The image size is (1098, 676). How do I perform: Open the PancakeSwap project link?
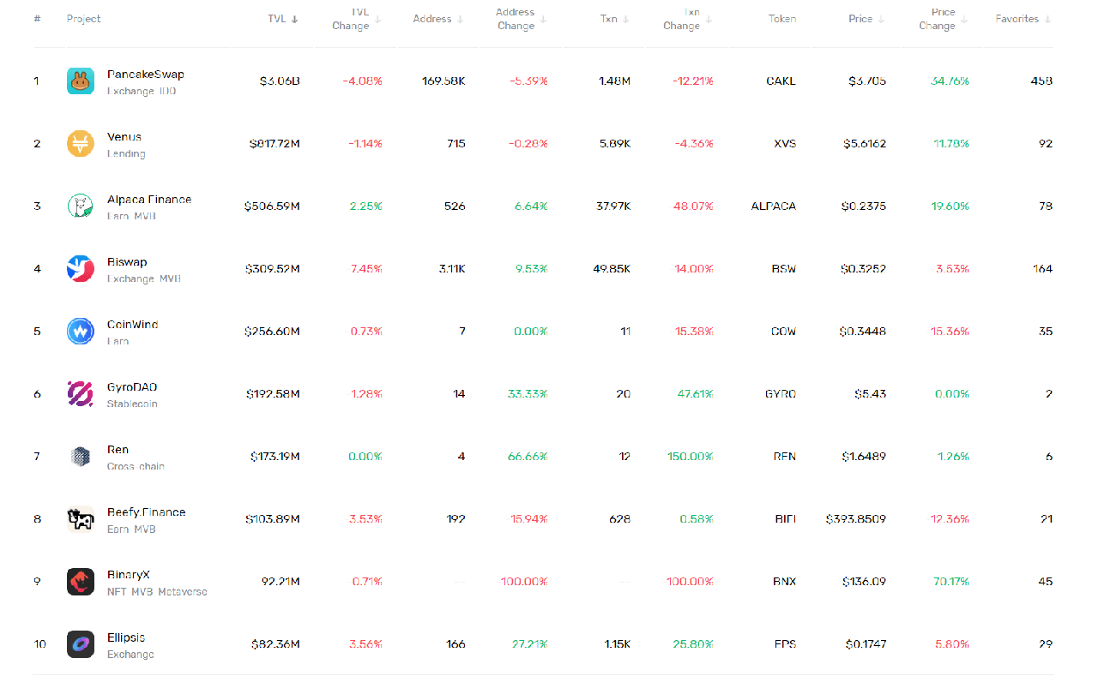click(x=145, y=75)
